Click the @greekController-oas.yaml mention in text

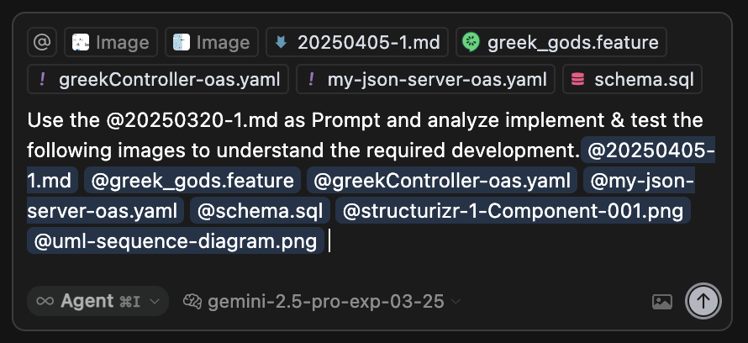[442, 181]
